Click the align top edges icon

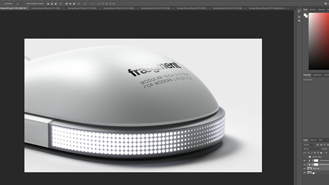(67, 4)
